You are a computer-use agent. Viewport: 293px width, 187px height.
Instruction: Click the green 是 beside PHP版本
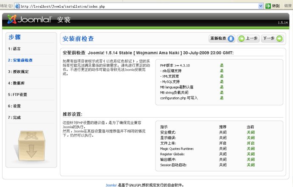[222, 66]
